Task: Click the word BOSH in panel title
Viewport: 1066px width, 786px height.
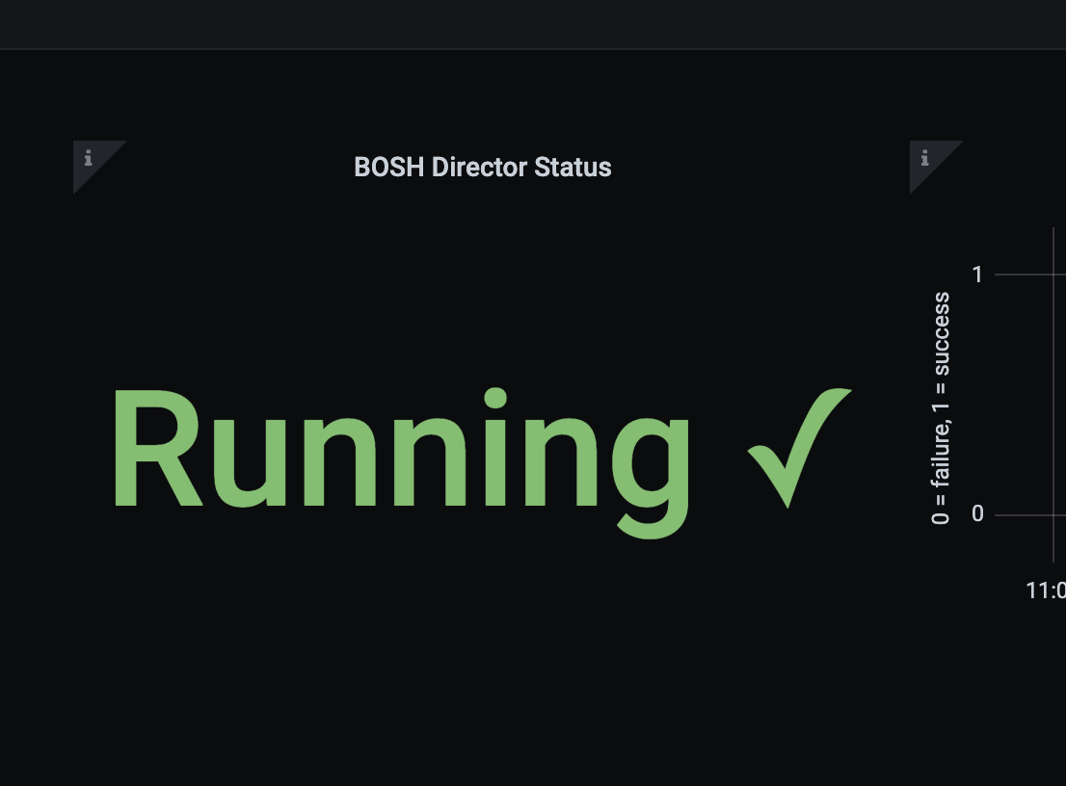Action: coord(389,168)
